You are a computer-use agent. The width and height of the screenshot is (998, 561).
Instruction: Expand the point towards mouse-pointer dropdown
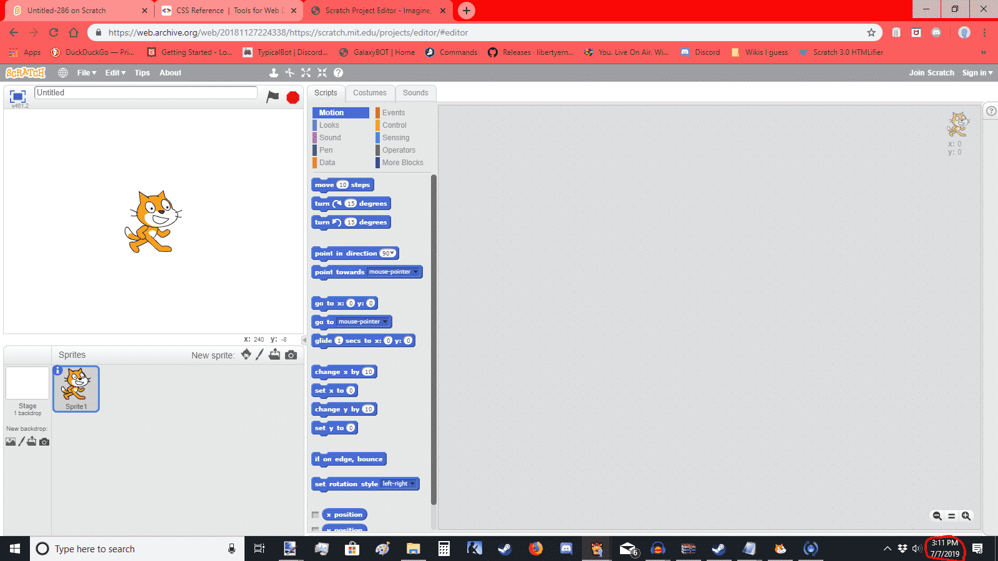tap(415, 272)
